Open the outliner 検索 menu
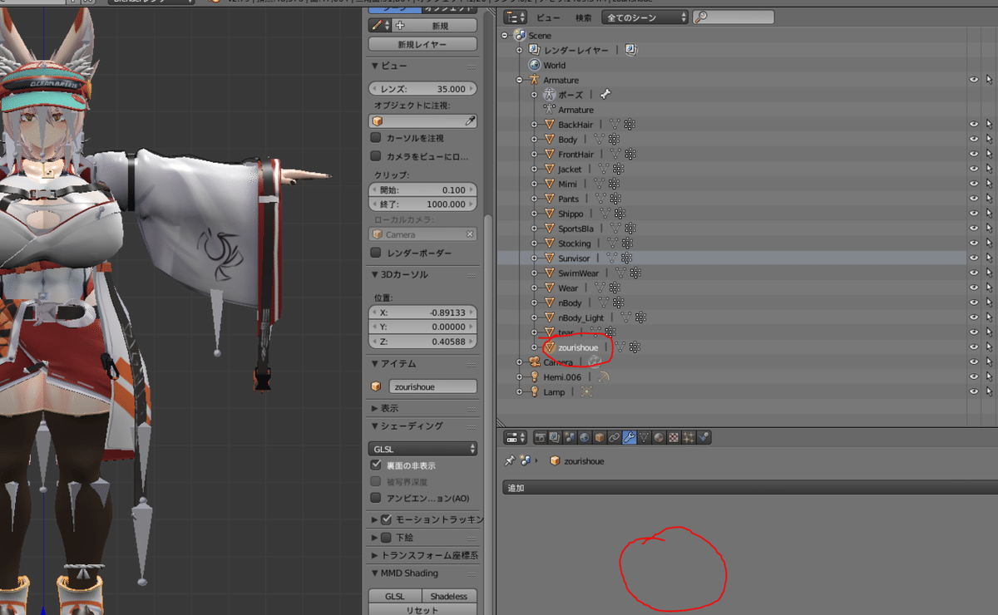998x615 pixels. [584, 17]
